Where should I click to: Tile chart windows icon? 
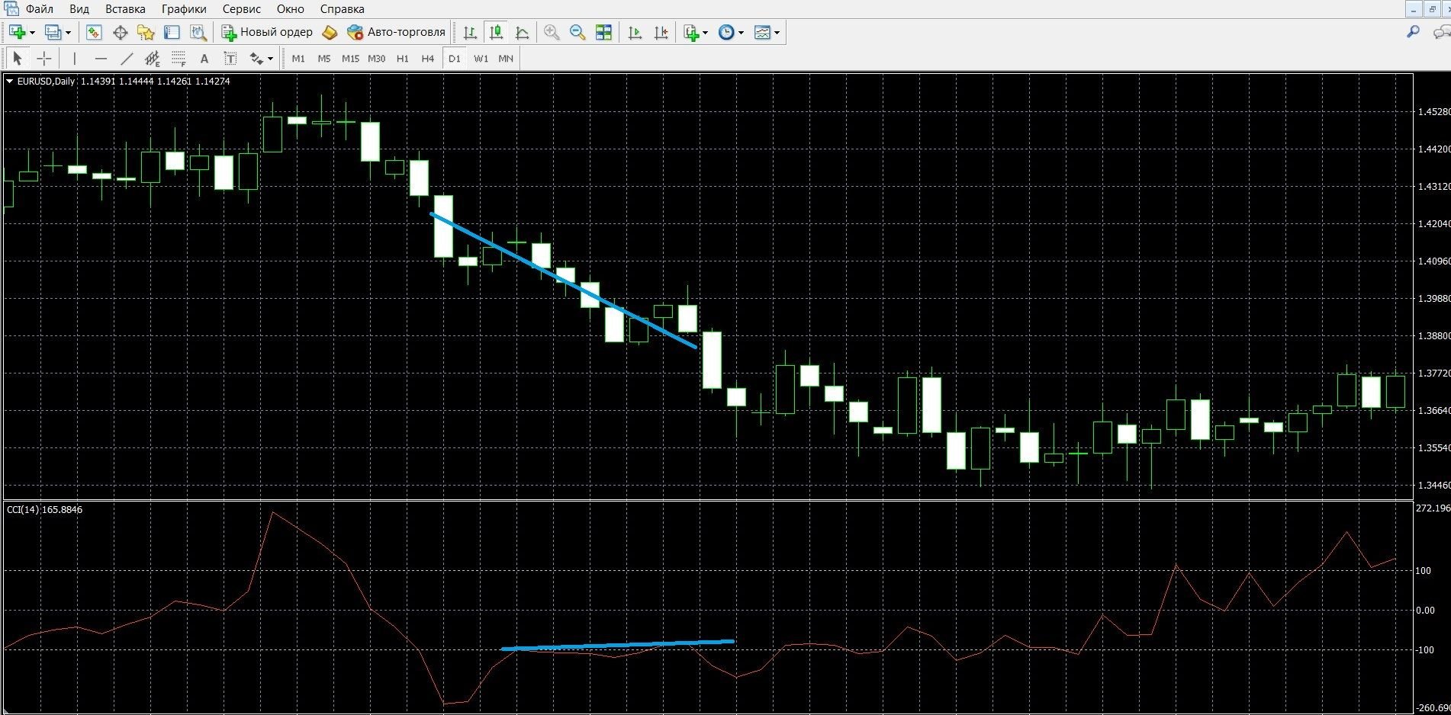click(603, 32)
